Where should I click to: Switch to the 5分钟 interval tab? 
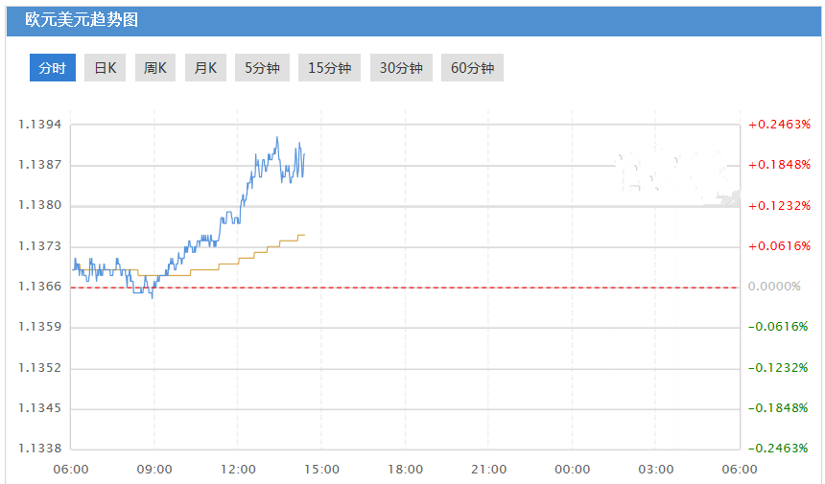[x=262, y=68]
